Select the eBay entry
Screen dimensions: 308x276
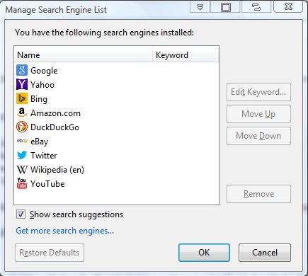[x=116, y=142]
